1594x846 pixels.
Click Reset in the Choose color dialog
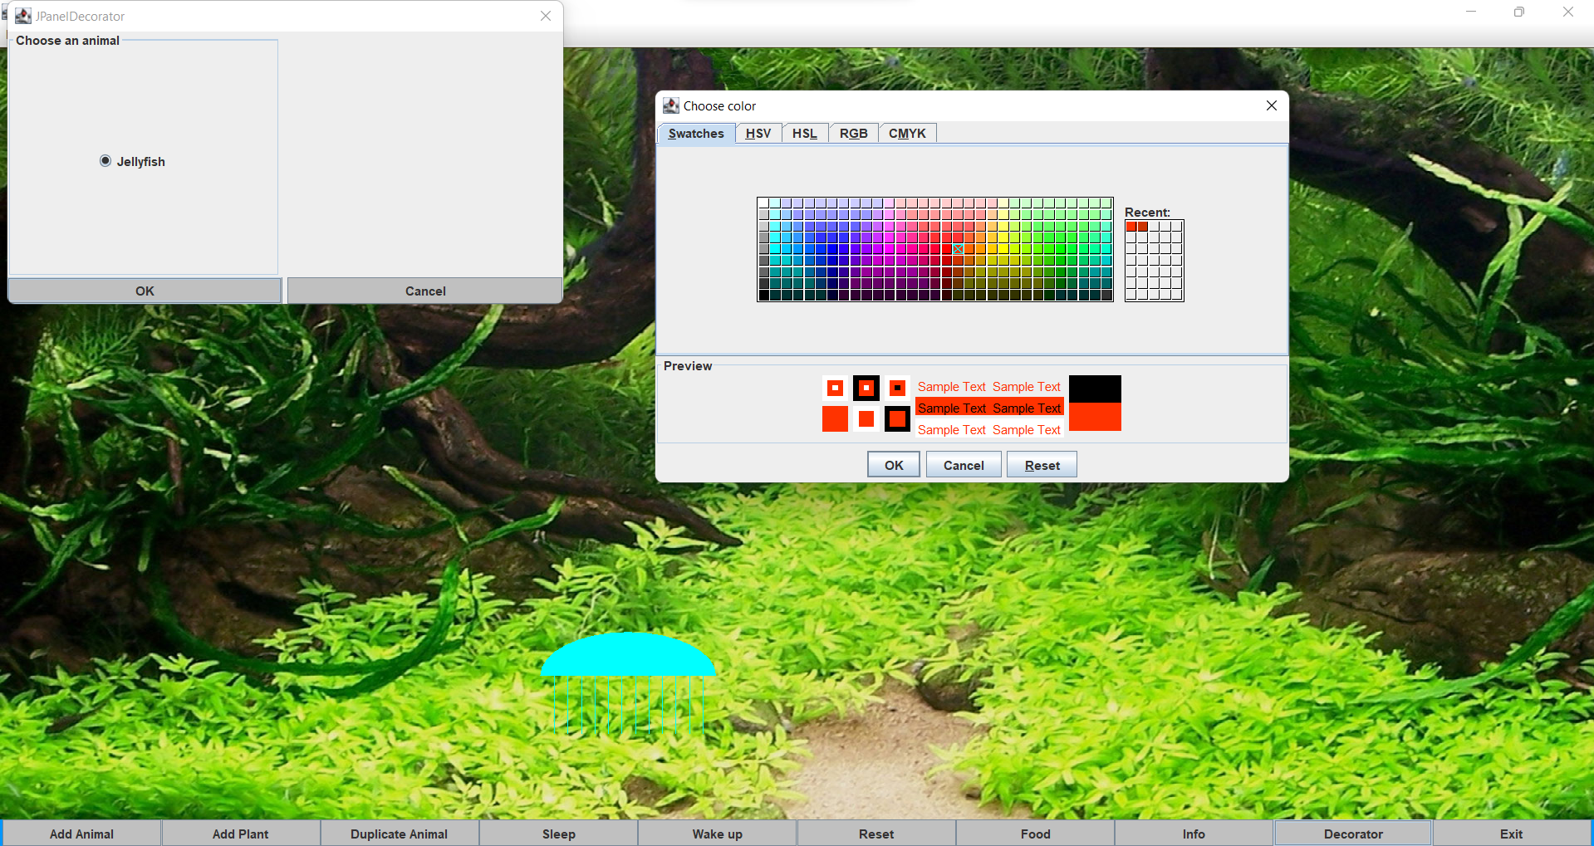click(1042, 465)
